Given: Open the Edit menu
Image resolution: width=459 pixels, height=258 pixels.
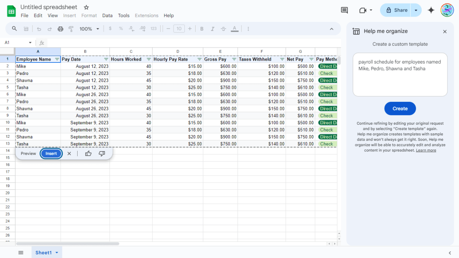Looking at the screenshot, I should 38,16.
